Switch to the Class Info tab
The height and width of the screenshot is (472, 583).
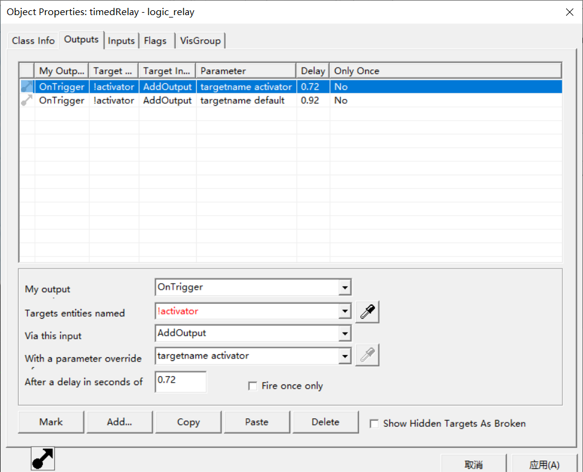(x=33, y=40)
